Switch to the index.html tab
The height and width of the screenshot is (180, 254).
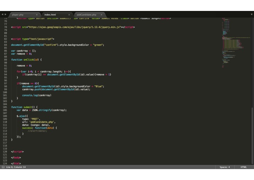click(50, 15)
